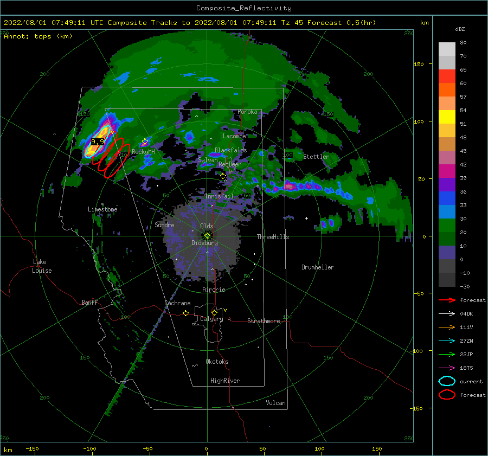The height and width of the screenshot is (456, 488).
Task: Click the Stettler city label
Action: (316, 157)
